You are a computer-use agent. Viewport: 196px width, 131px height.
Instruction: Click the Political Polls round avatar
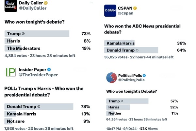[x=111, y=78]
